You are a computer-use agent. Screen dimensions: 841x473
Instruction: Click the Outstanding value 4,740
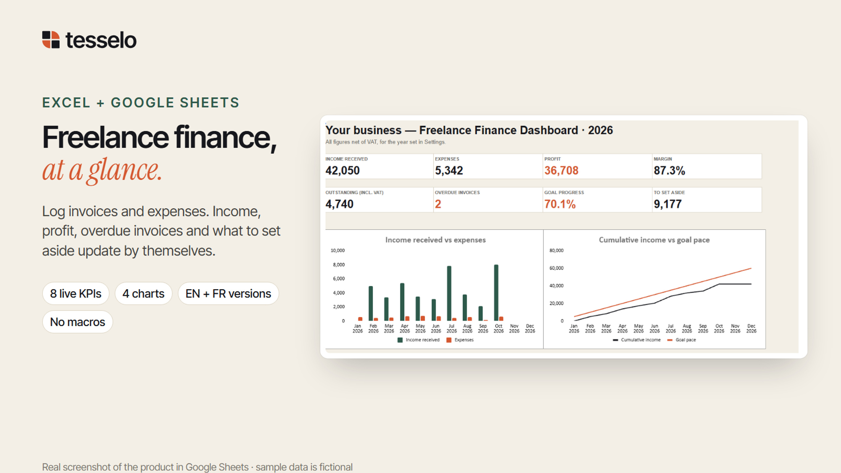pyautogui.click(x=339, y=204)
